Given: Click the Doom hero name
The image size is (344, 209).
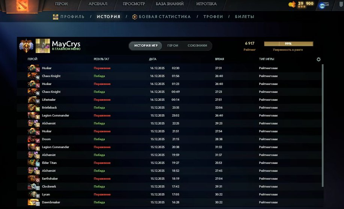Looking at the screenshot, I should pos(46,139).
